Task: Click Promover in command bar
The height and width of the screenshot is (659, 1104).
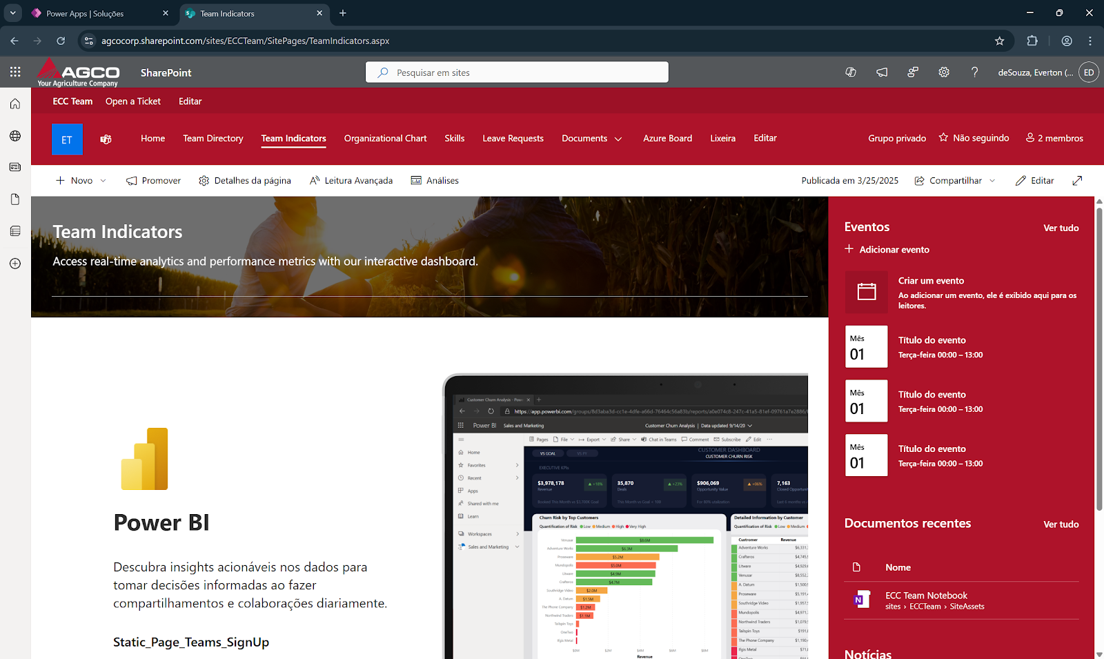Action: tap(153, 181)
